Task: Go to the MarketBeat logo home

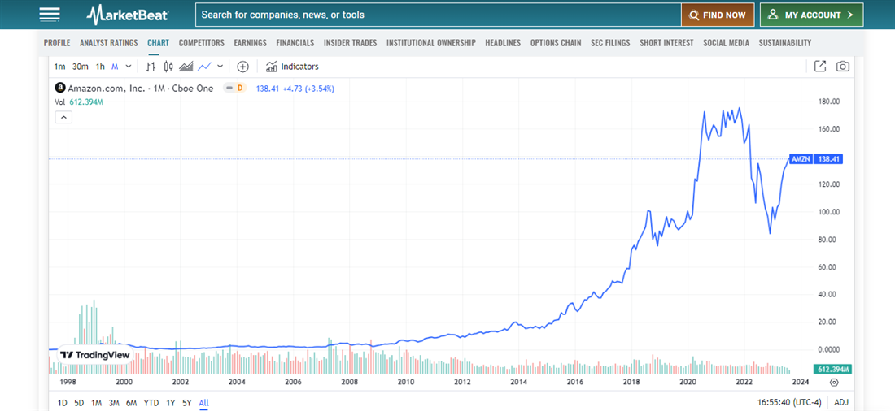Action: pyautogui.click(x=127, y=15)
